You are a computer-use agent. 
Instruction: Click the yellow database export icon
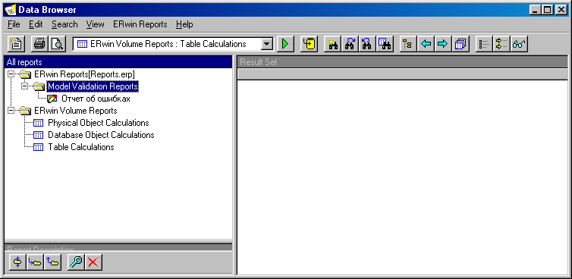coord(310,44)
